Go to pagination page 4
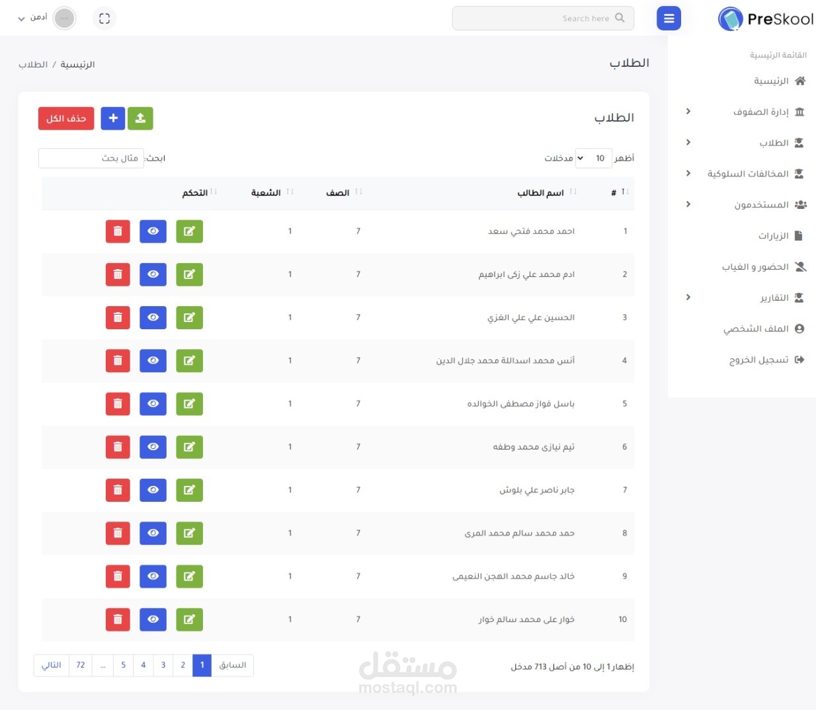This screenshot has width=816, height=710. (143, 665)
